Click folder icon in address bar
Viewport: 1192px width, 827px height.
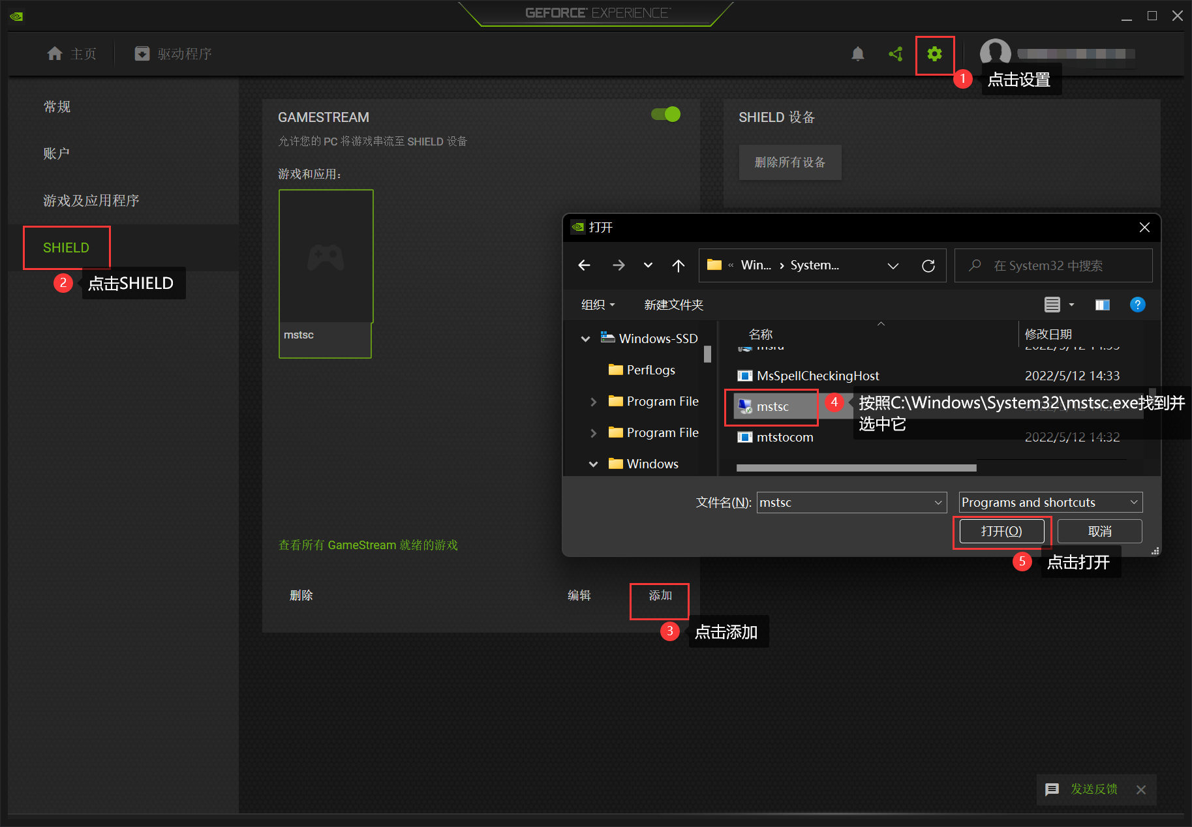coord(714,265)
